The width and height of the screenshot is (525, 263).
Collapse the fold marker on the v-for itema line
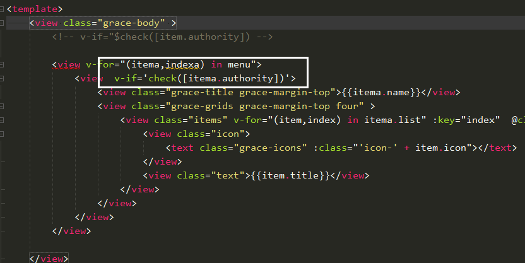(x=2, y=64)
